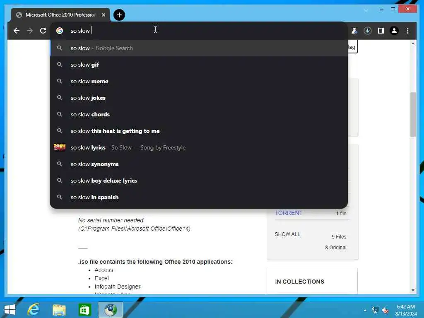Show hidden system tray icons

pyautogui.click(x=365, y=310)
